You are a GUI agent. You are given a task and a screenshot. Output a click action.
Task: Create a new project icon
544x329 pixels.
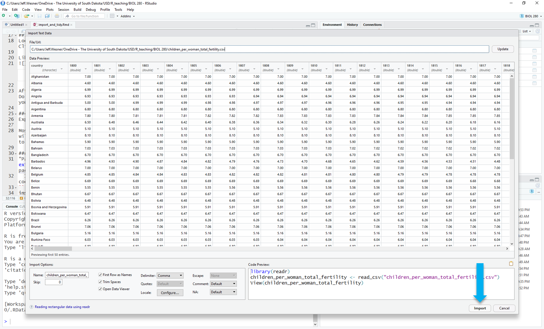pos(17,16)
